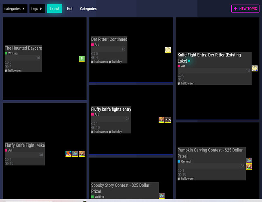Open the Categories tab

[88, 8]
